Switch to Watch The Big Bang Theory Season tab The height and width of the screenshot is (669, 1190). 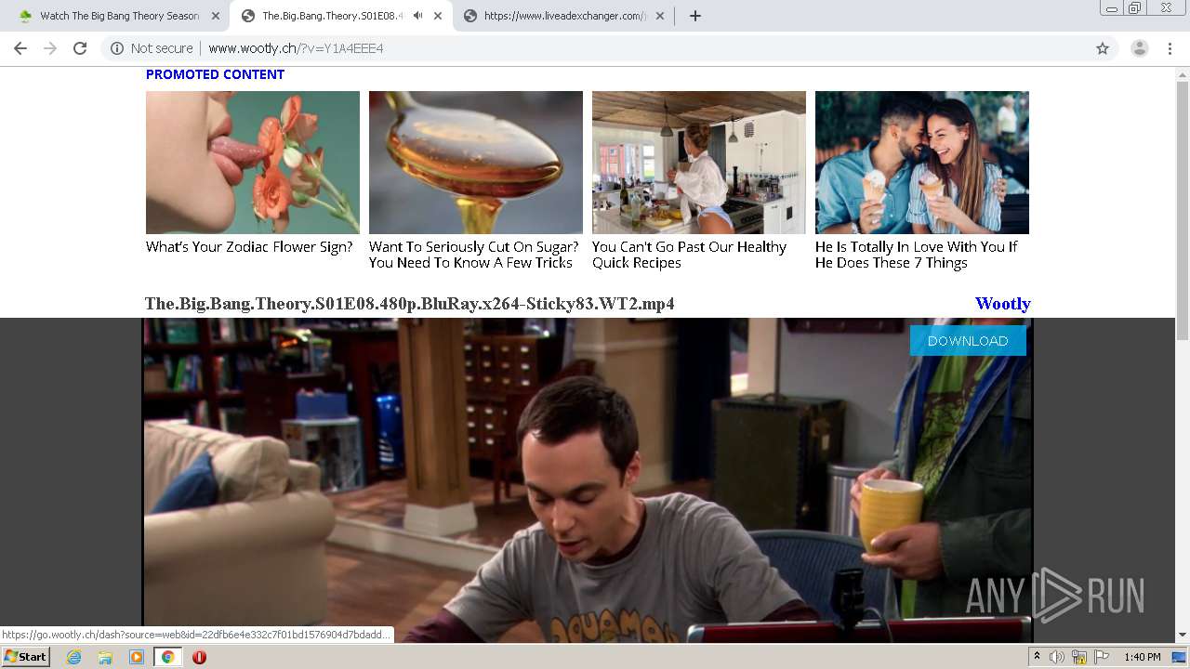119,16
